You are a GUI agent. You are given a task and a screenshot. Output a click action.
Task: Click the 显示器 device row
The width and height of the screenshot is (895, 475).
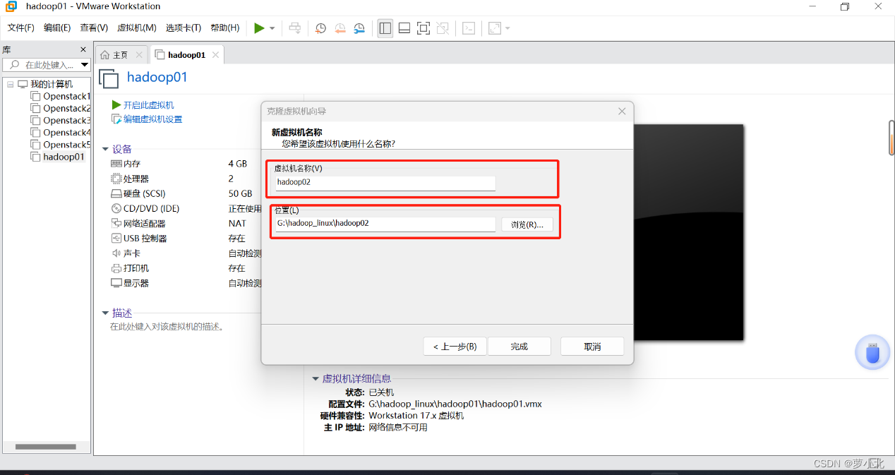[186, 283]
